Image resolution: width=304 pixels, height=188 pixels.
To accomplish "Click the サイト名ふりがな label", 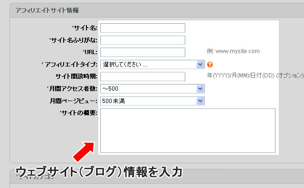I will 73,40.
